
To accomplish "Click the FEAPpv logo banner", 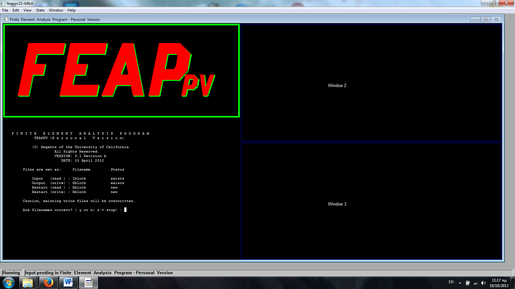I will point(121,71).
